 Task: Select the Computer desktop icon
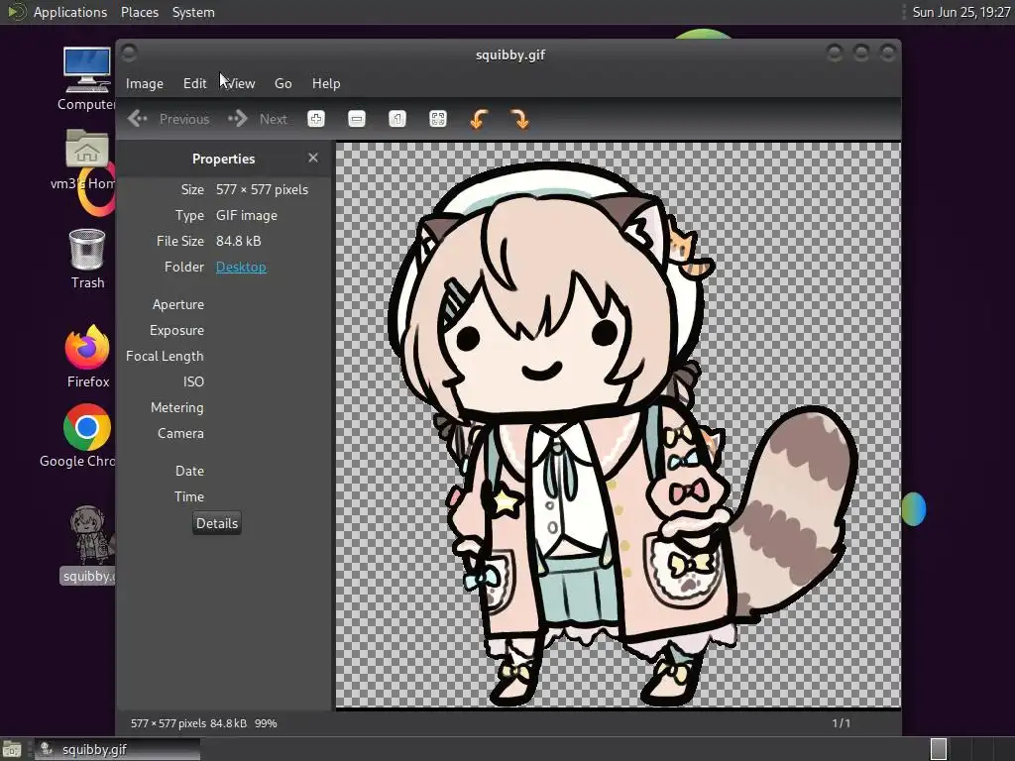(87, 79)
